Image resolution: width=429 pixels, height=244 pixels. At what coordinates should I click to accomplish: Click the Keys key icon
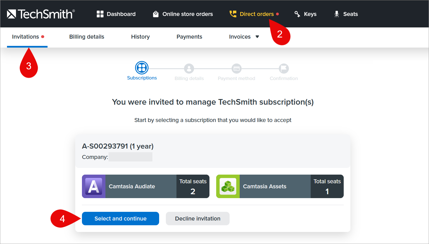click(297, 14)
